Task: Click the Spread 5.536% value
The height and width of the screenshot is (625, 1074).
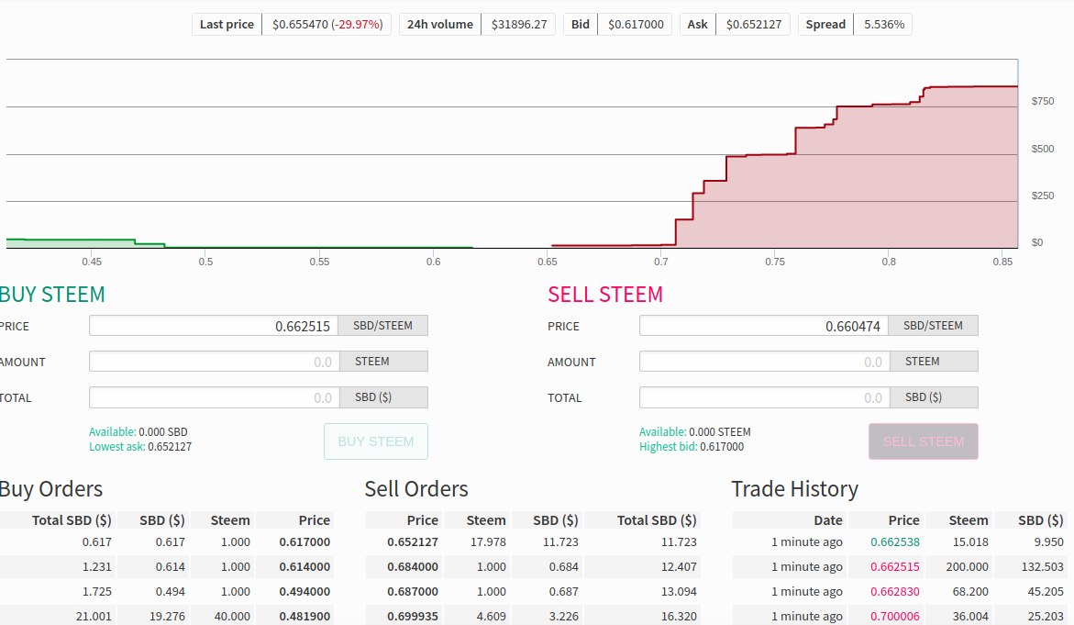Action: [x=883, y=25]
